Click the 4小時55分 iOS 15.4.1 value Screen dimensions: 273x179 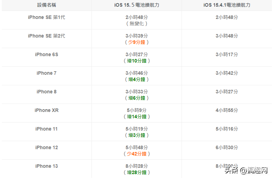[x=227, y=110]
